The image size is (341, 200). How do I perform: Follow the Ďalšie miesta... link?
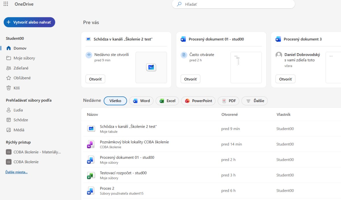click(x=16, y=172)
